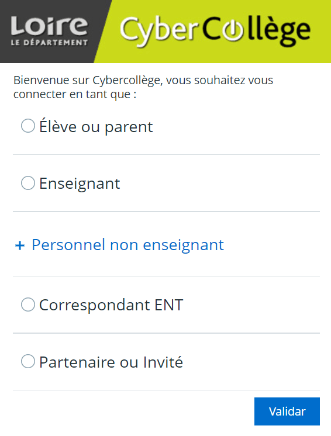331x436 pixels.
Task: Choose the 'Partenaire ou Invité' radio option
Action: [28, 361]
